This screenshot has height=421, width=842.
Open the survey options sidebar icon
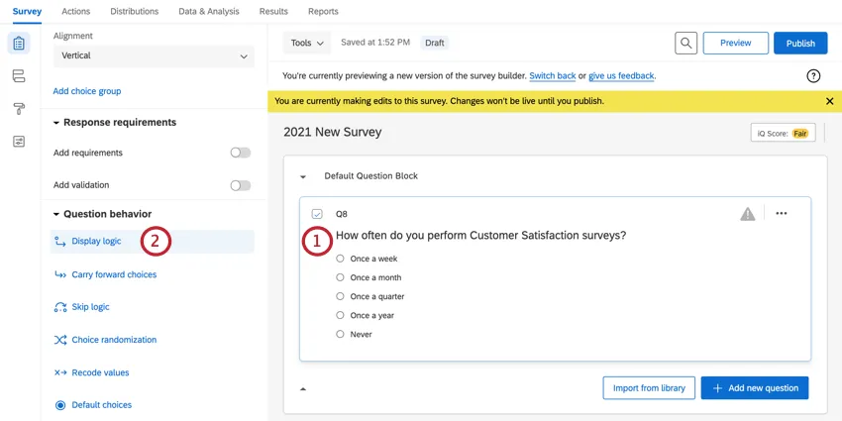click(x=19, y=142)
